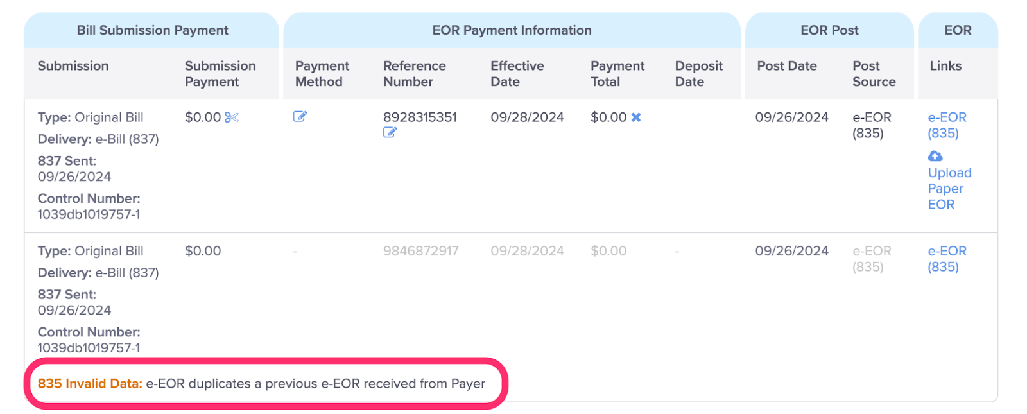Click the blue X next to Payment Total $0.00
Viewport: 1027px width, 414px height.
click(635, 117)
